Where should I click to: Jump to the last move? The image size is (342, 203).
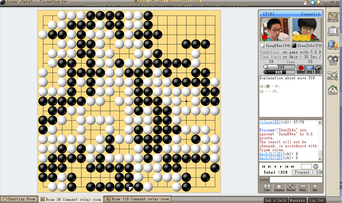coord(292,166)
